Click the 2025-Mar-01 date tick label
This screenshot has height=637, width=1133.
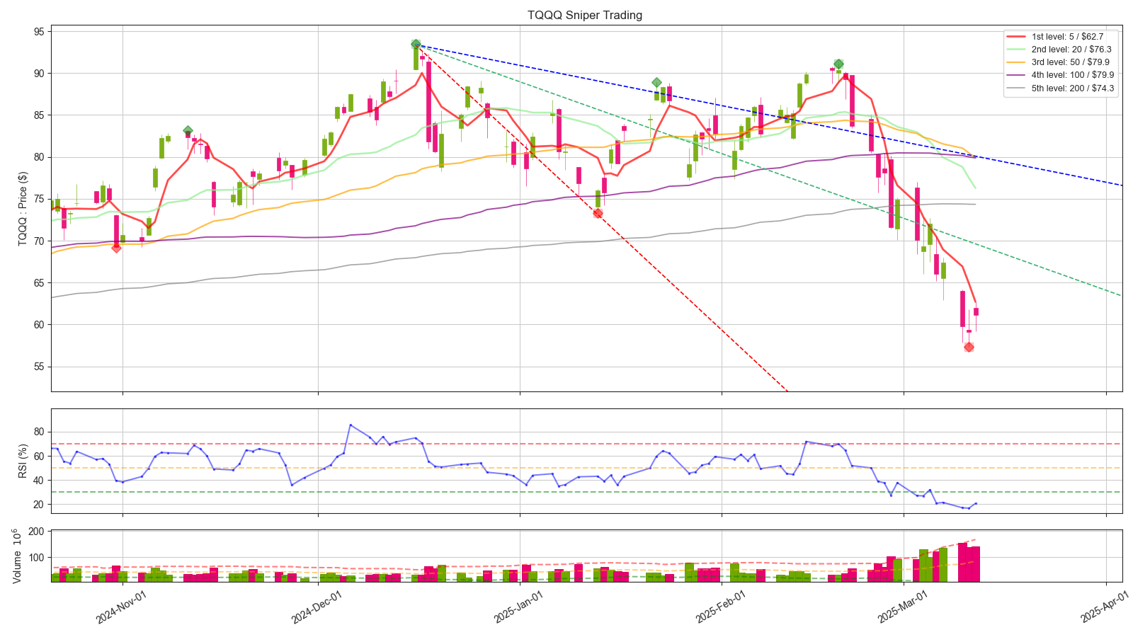903,607
